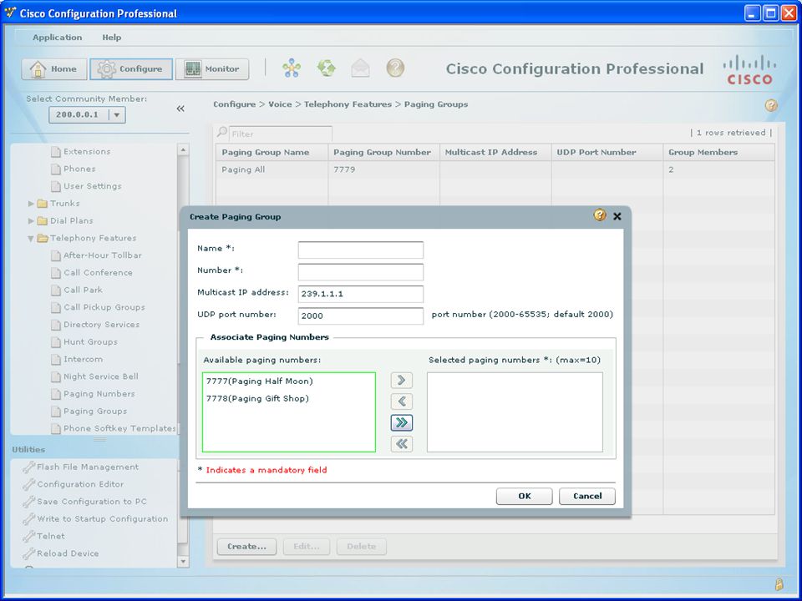Image resolution: width=802 pixels, height=601 pixels.
Task: Click the page help icon beside breadcrumb
Action: 771,105
